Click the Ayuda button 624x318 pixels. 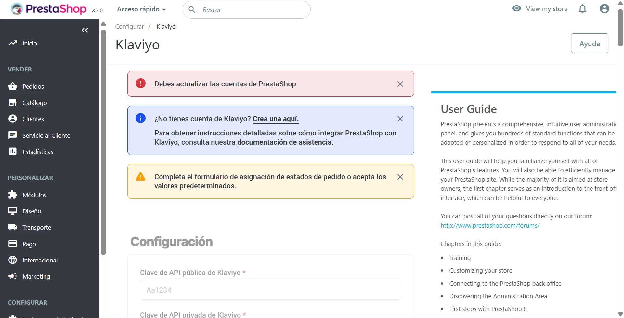(590, 43)
